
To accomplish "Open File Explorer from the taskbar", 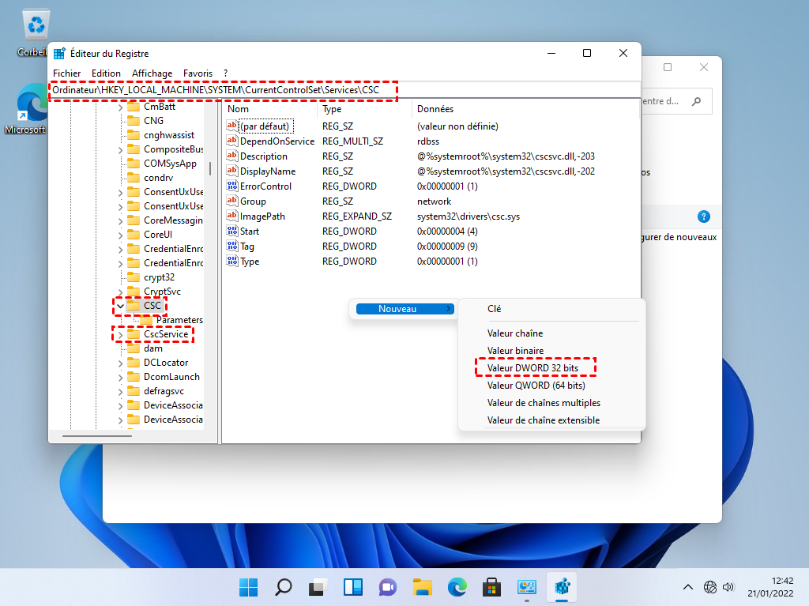I will (422, 587).
